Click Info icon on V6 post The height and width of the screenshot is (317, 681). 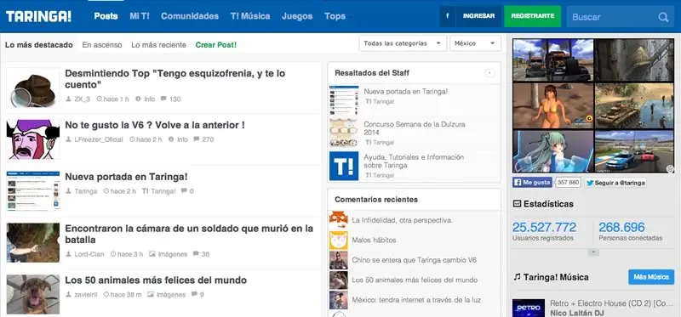click(171, 139)
